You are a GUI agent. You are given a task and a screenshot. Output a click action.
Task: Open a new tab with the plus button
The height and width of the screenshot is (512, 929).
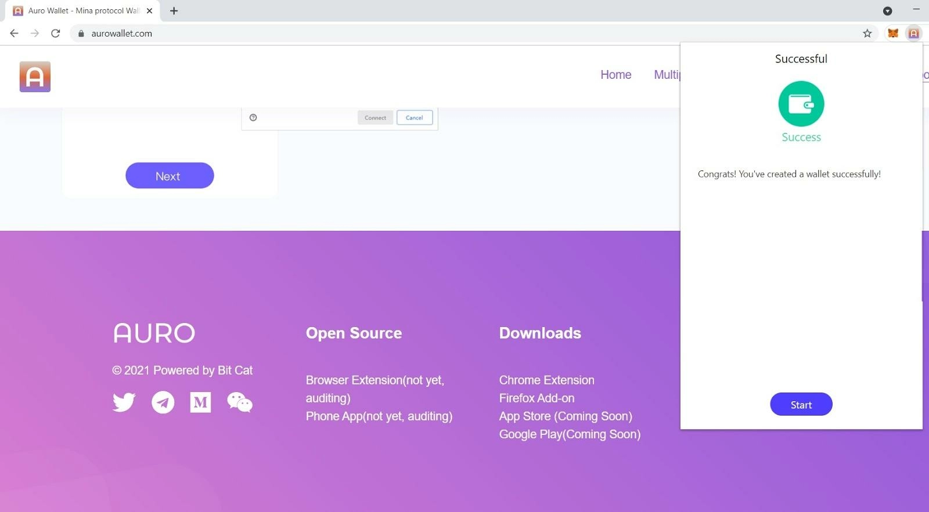pos(174,10)
